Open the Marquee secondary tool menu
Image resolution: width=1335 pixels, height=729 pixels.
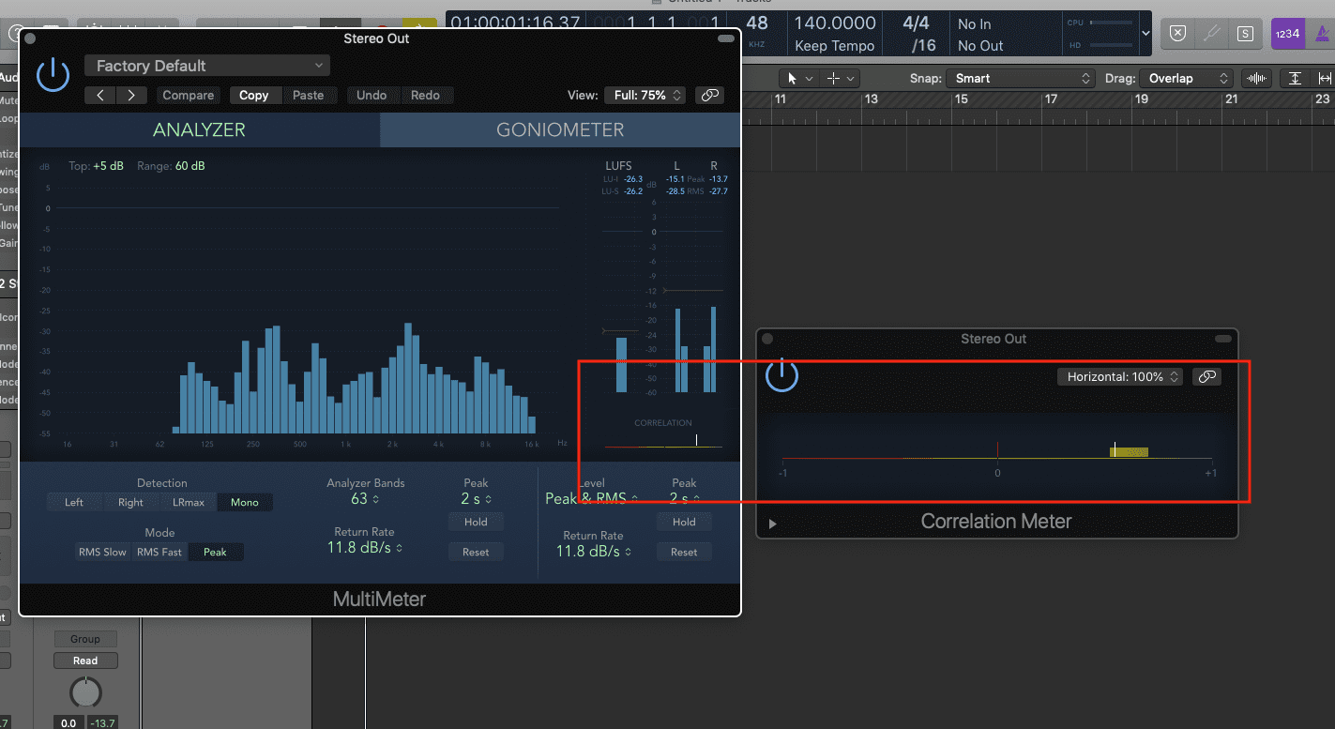pyautogui.click(x=838, y=79)
